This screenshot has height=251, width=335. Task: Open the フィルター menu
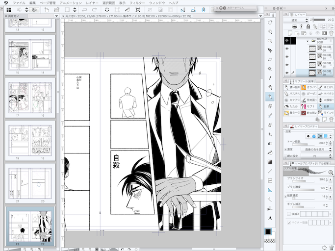pos(137,3)
